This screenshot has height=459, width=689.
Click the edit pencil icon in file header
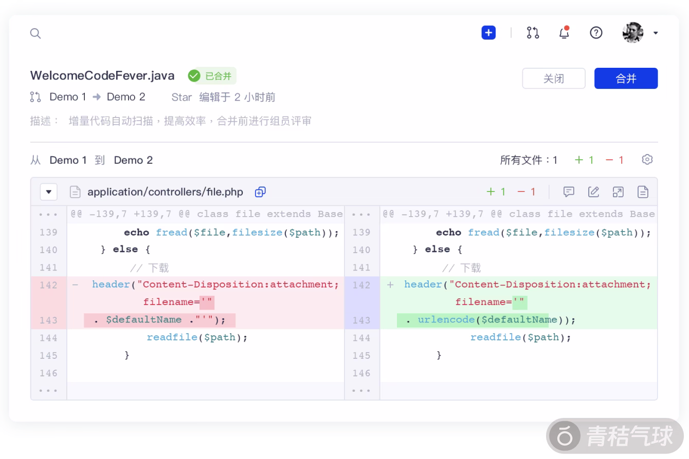click(593, 192)
